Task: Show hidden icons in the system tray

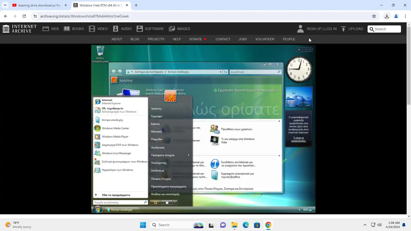Action: (x=365, y=225)
